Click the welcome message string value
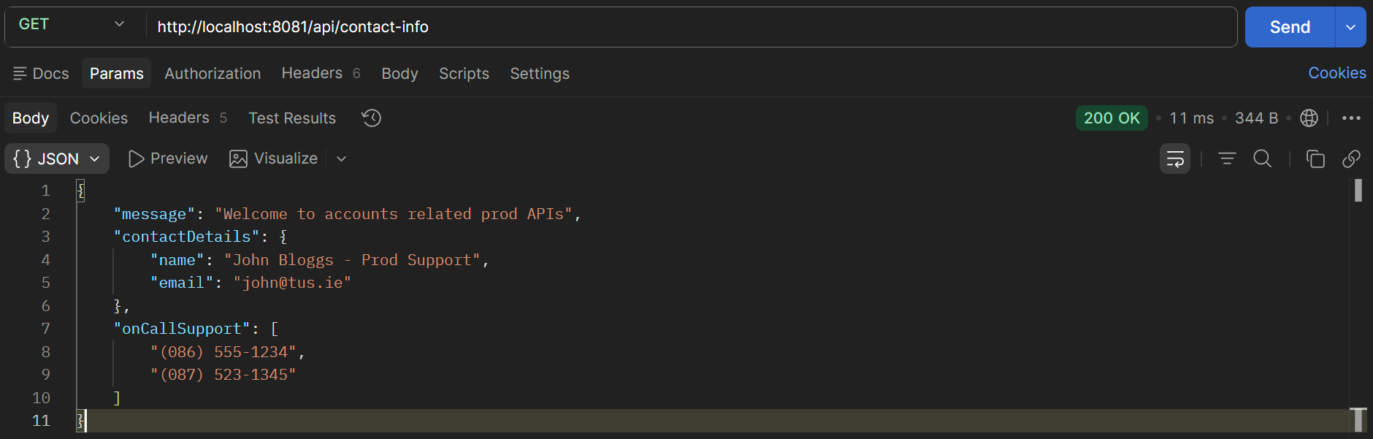 coord(394,214)
